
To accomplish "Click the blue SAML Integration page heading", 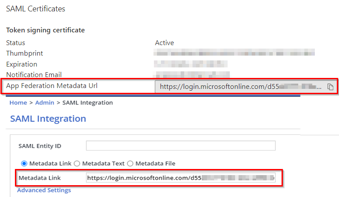I will (48, 119).
